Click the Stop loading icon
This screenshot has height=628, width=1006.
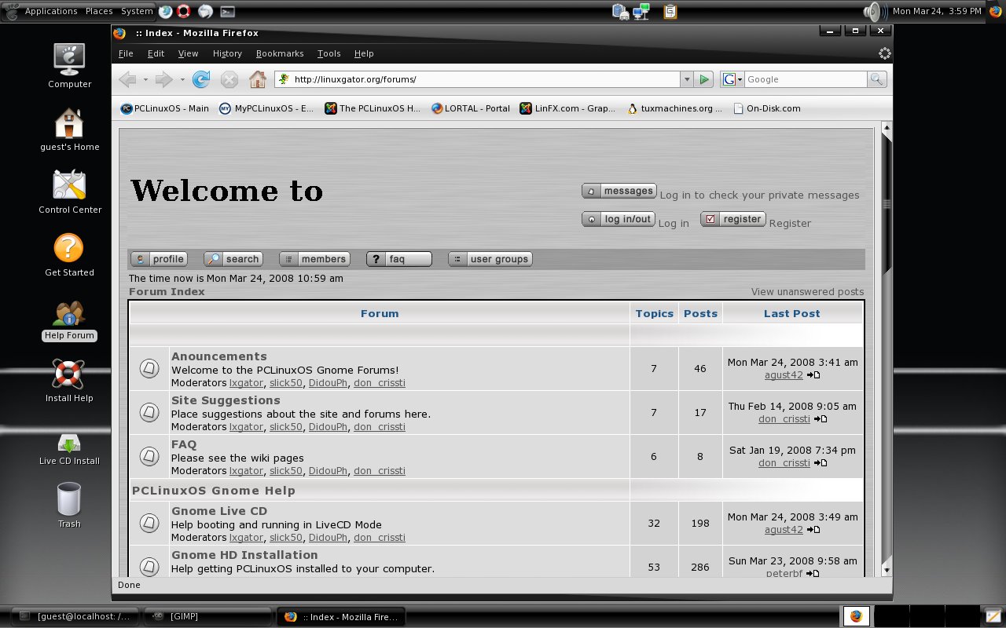click(229, 79)
